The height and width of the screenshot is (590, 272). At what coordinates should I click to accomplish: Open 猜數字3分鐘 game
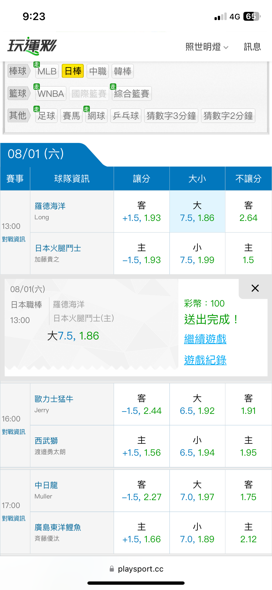[171, 116]
